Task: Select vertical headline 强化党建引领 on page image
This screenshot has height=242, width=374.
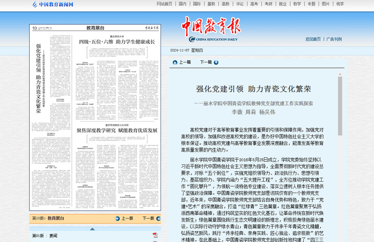Action: point(38,79)
